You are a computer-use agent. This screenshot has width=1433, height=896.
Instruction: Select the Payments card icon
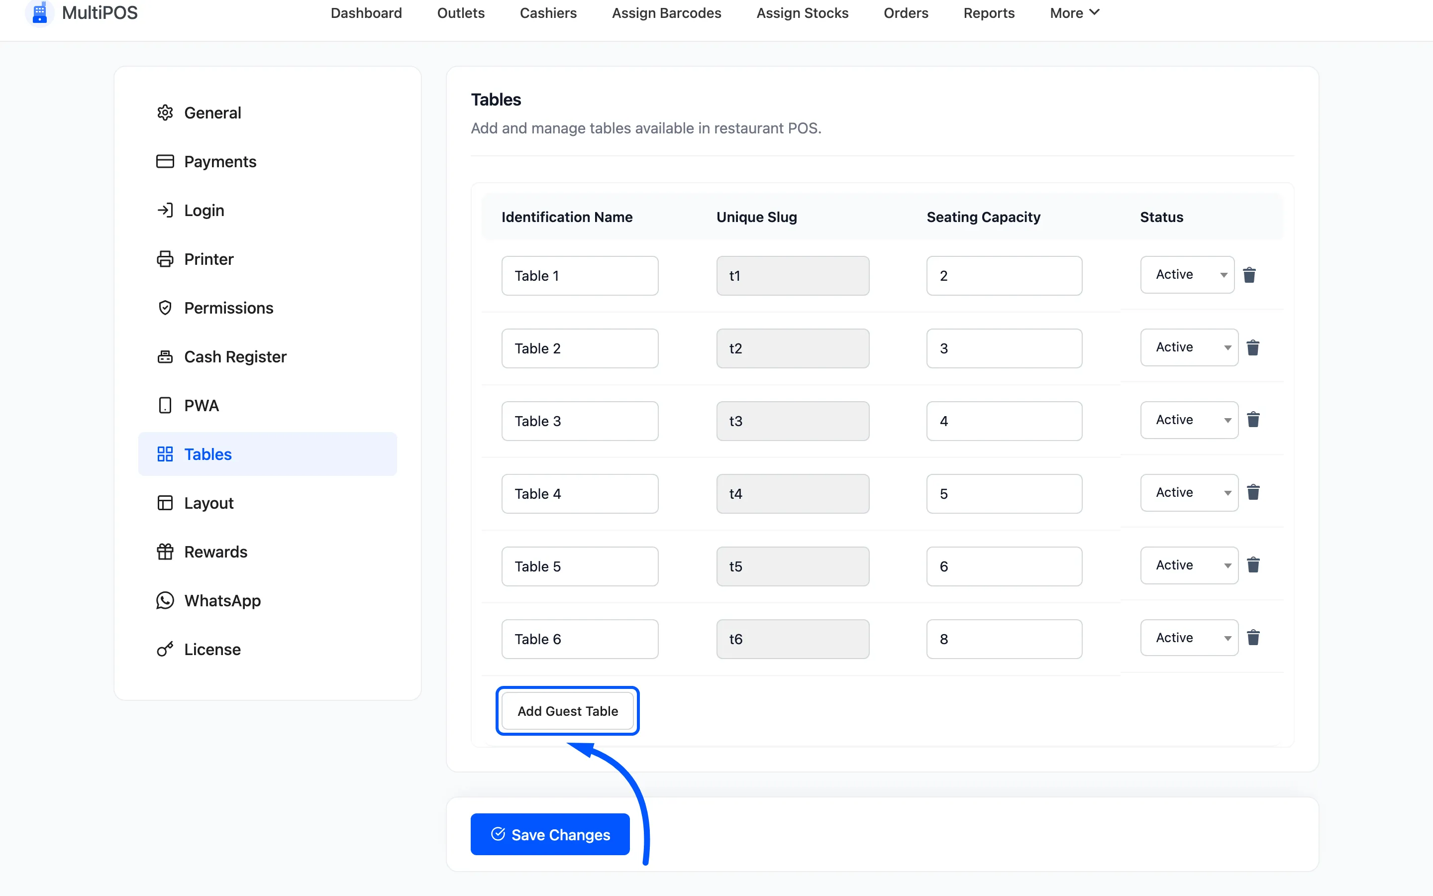click(165, 161)
